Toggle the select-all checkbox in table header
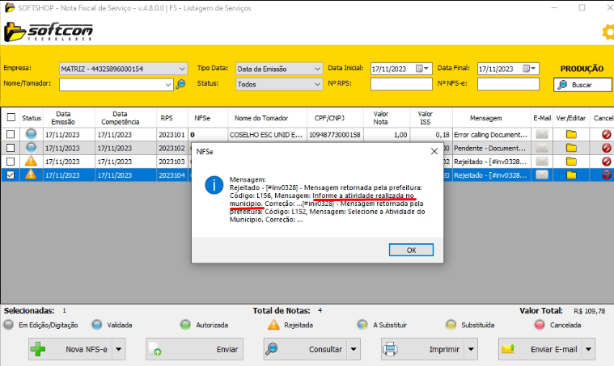Image resolution: width=614 pixels, height=366 pixels. tap(11, 118)
